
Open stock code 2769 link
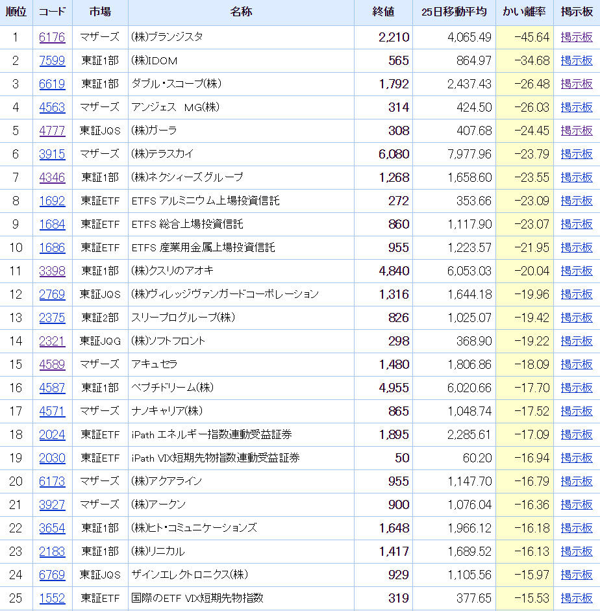52,295
